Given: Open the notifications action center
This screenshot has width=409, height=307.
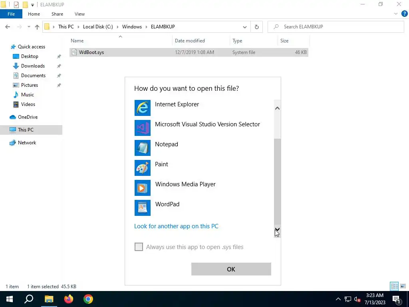Looking at the screenshot, I should tap(397, 299).
